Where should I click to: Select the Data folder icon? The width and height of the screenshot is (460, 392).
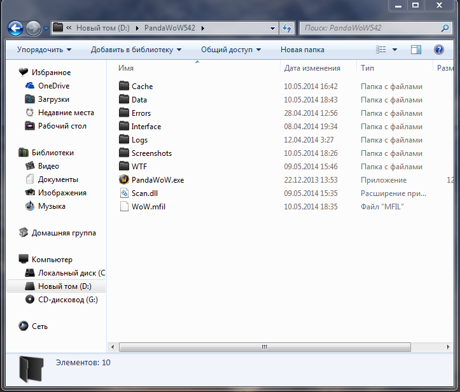pos(124,99)
